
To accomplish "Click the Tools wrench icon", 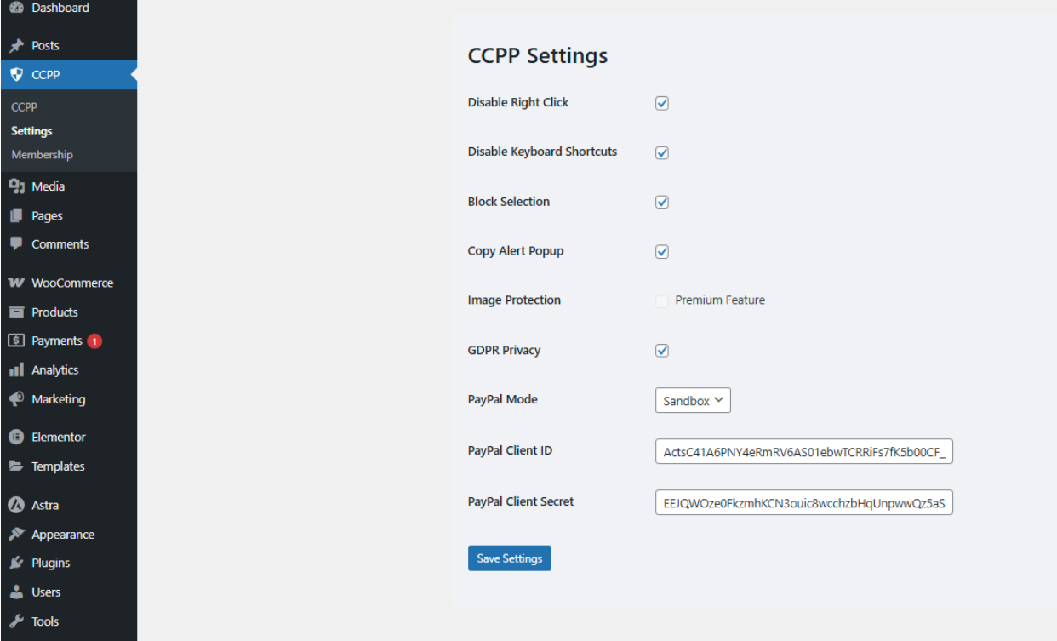I will coord(16,621).
